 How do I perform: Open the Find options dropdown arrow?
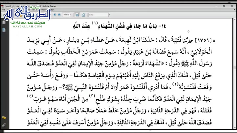point(109,15)
